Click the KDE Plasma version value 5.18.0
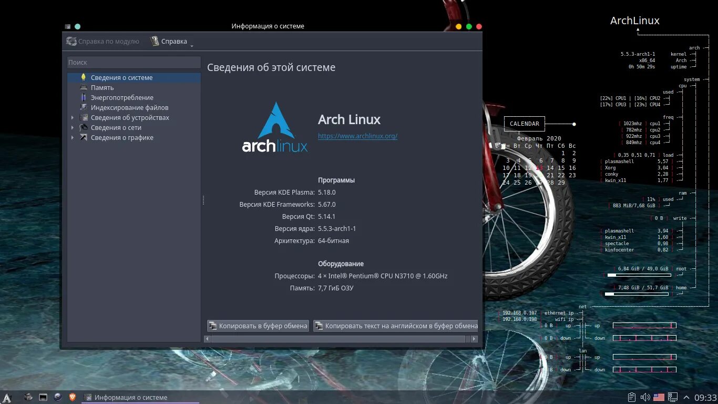718x404 pixels. [x=326, y=192]
